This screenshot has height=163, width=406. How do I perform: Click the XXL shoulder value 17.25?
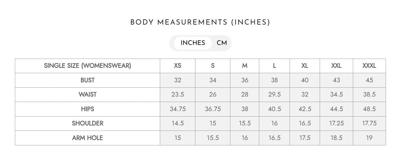pyautogui.click(x=336, y=124)
